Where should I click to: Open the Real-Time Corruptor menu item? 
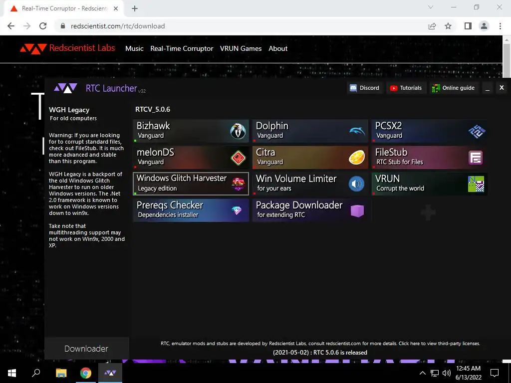pyautogui.click(x=182, y=48)
